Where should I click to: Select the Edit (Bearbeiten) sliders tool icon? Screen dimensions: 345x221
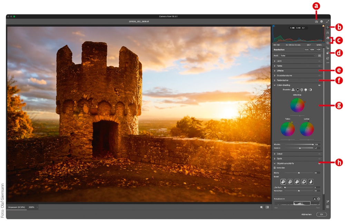click(x=328, y=28)
